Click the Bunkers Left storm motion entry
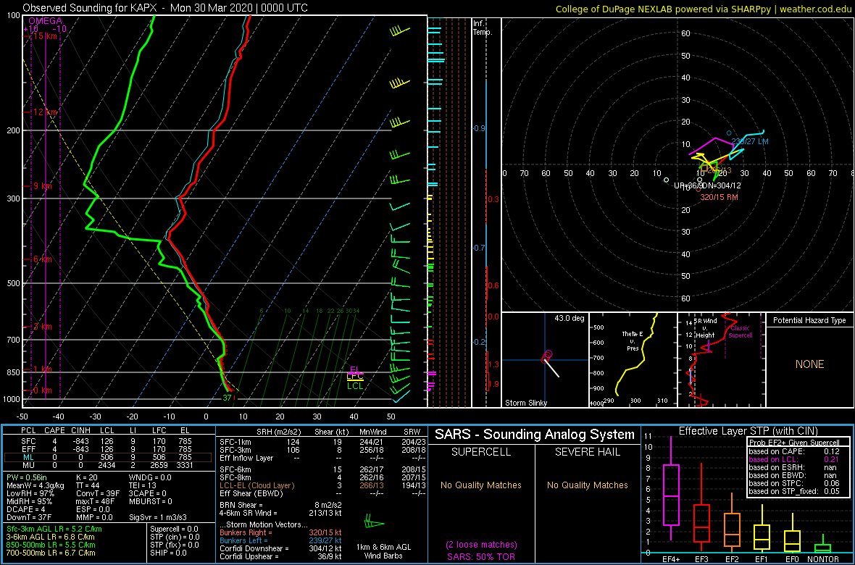The image size is (855, 565). tap(280, 540)
